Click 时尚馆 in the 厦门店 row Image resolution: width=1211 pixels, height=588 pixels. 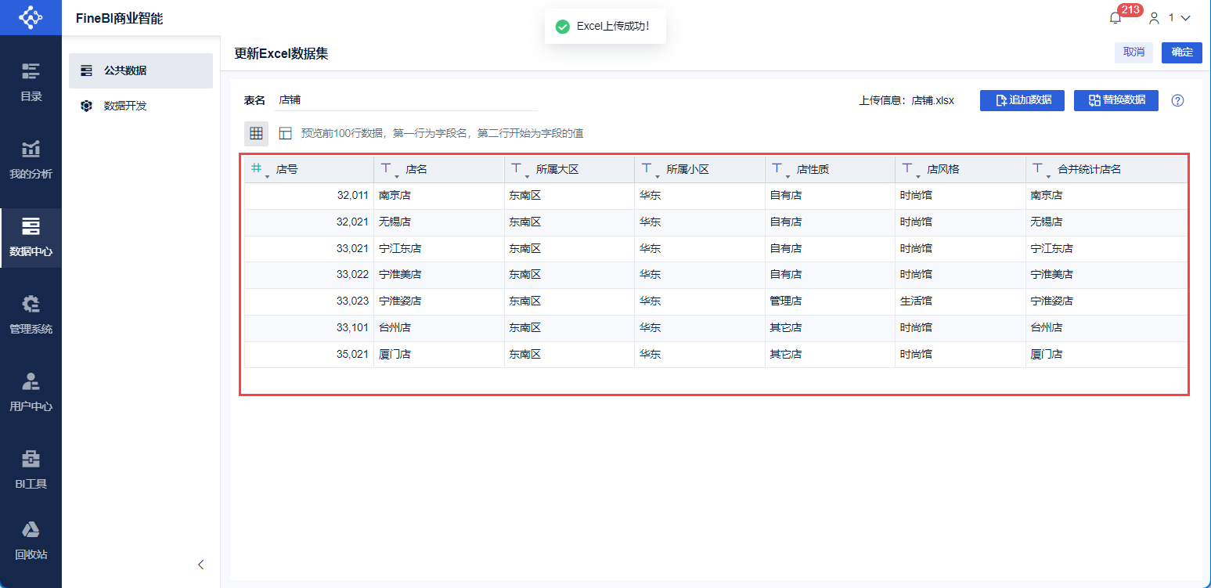point(916,355)
